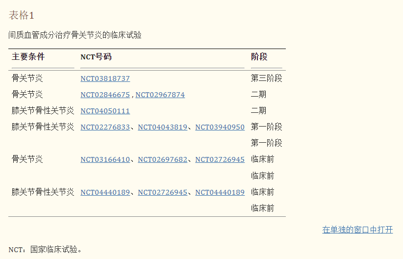Image resolution: width=403 pixels, height=259 pixels.
Task: Follow the NCT04050111 link
Action: (105, 111)
